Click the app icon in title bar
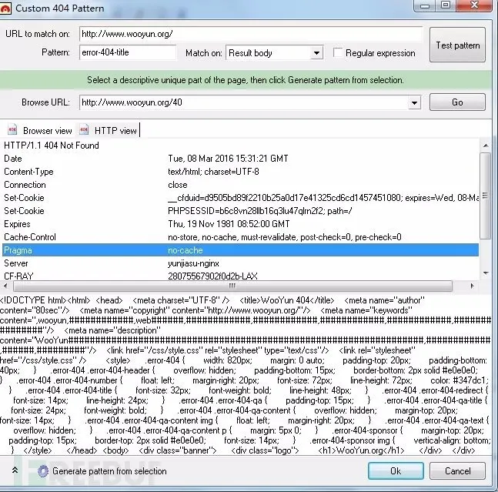The height and width of the screenshot is (492, 498). point(5,8)
